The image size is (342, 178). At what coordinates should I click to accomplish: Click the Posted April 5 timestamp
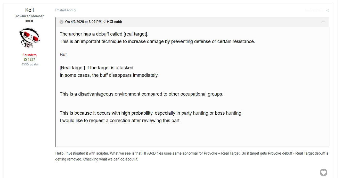[x=66, y=10]
